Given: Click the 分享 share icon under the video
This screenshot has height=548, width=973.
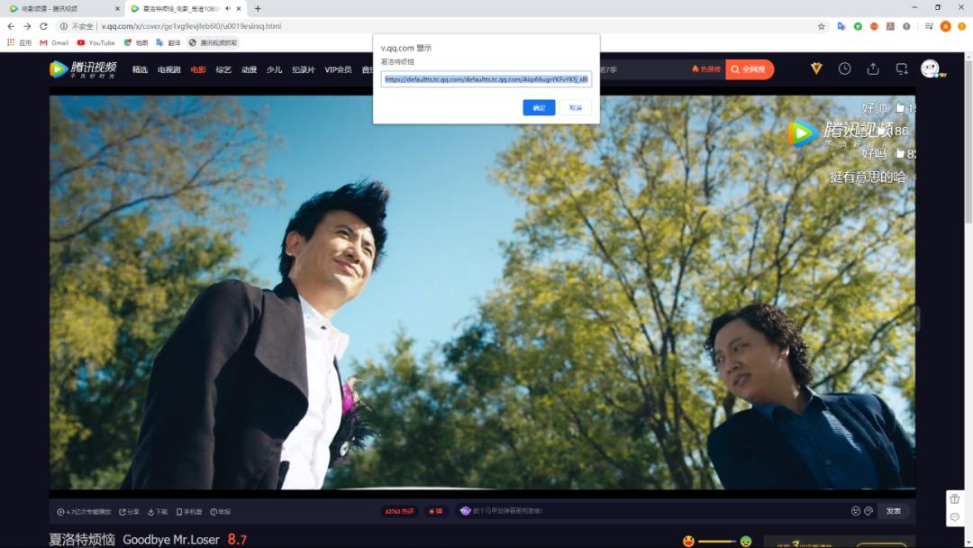Looking at the screenshot, I should click(130, 510).
